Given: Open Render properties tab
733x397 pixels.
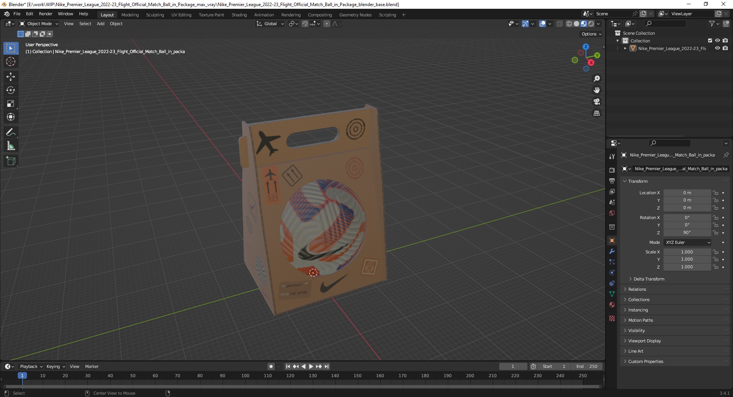Looking at the screenshot, I should 612,170.
